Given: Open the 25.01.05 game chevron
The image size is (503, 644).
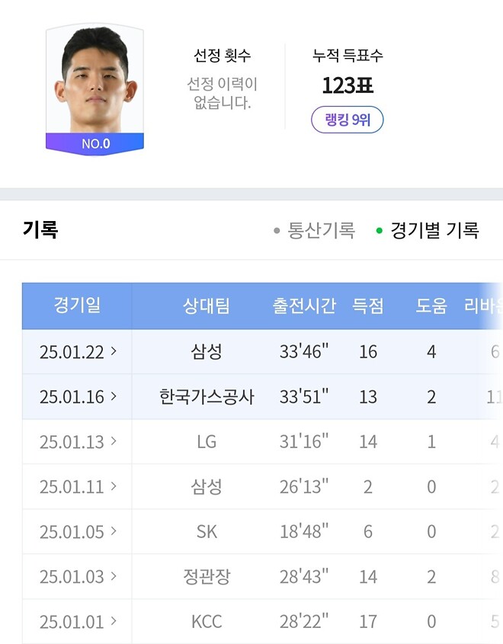Looking at the screenshot, I should tap(114, 531).
